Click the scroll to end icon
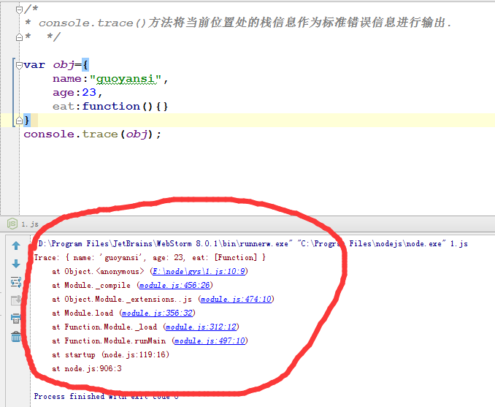Viewport: 495px width, 407px height. point(15,300)
